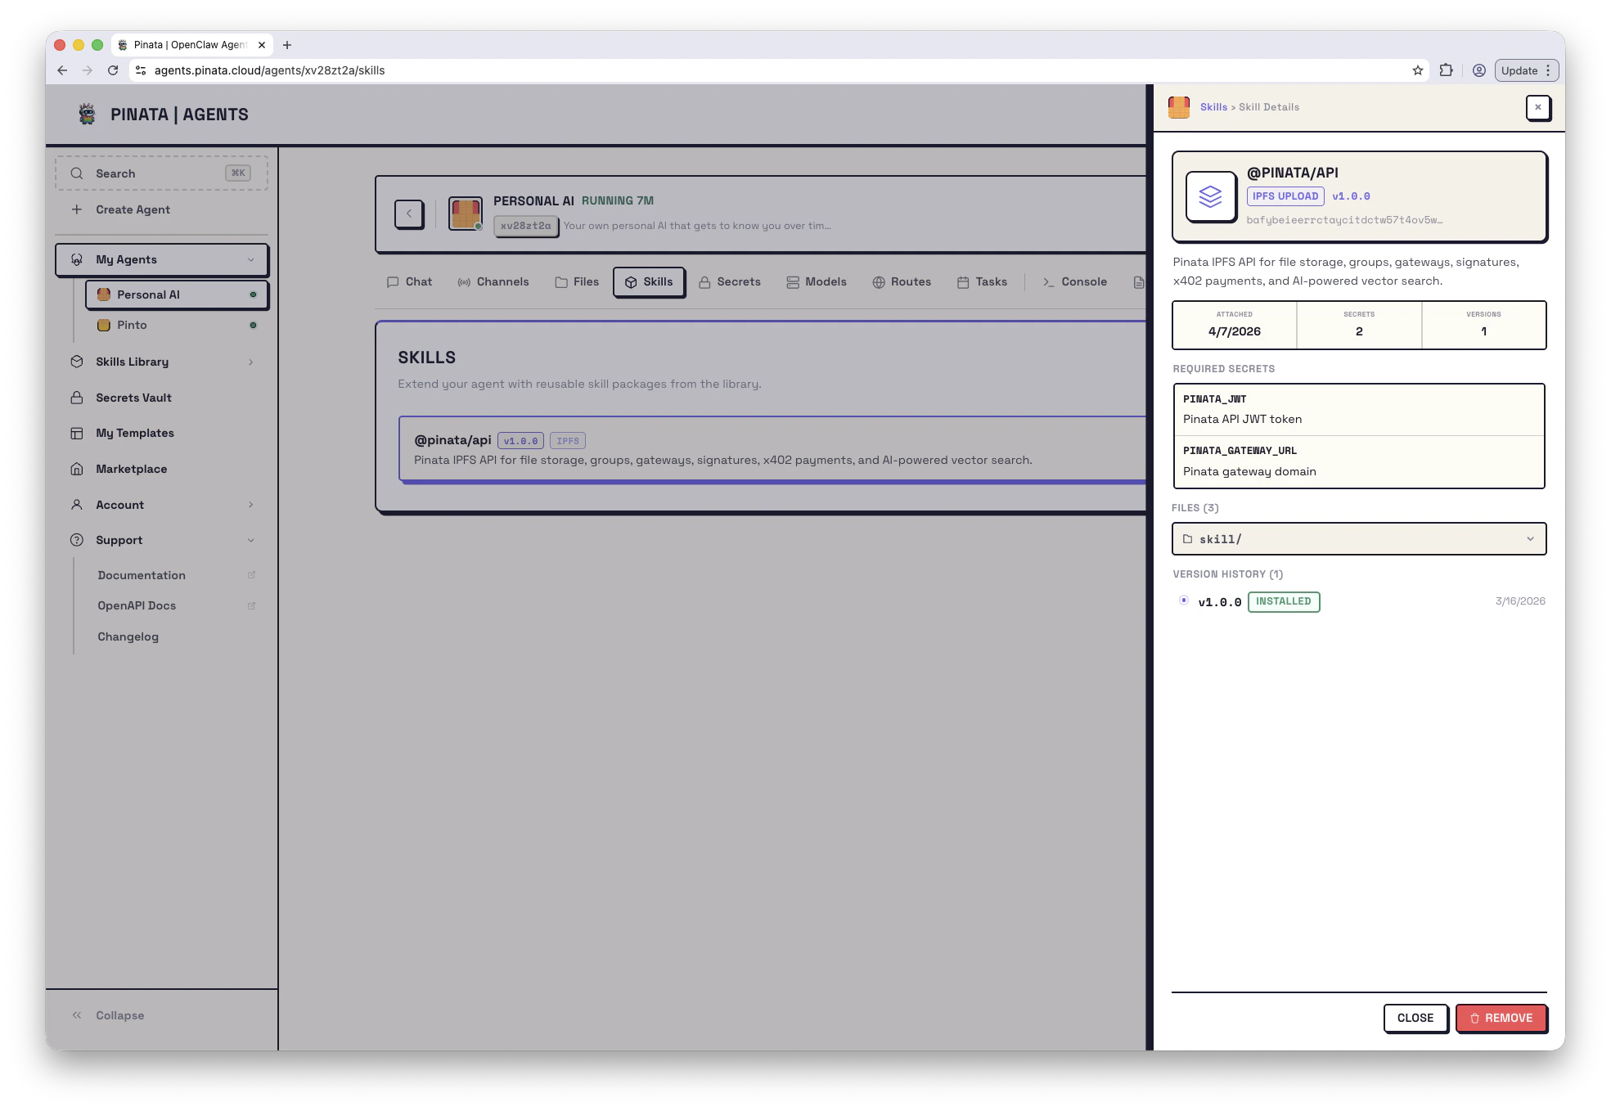The height and width of the screenshot is (1111, 1611).
Task: Click the back chevron button beside agent avatar
Action: (x=409, y=214)
